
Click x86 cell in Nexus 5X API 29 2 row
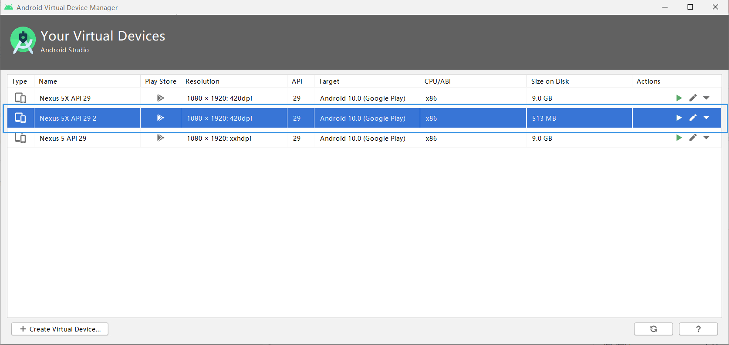click(x=473, y=118)
